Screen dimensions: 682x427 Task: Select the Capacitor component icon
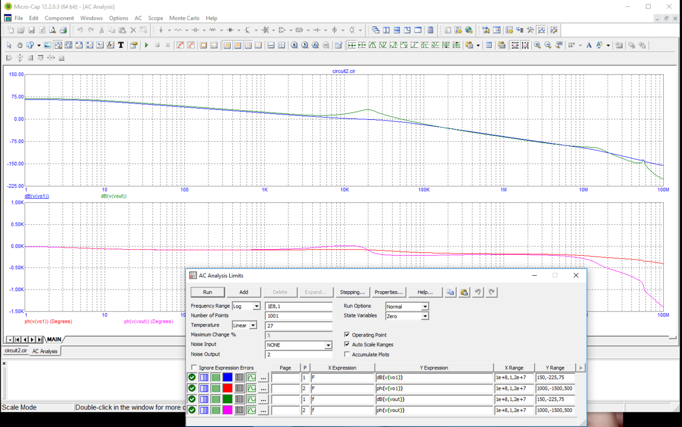pyautogui.click(x=195, y=30)
